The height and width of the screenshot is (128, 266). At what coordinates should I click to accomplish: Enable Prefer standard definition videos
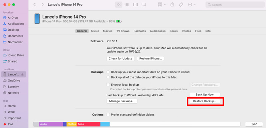coord(108,115)
